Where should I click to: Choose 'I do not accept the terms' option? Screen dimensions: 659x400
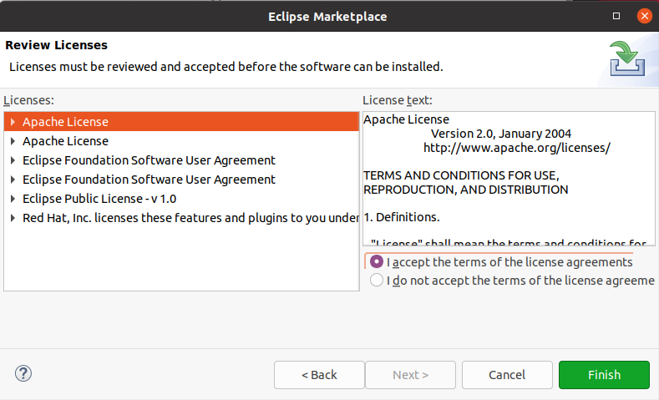377,281
